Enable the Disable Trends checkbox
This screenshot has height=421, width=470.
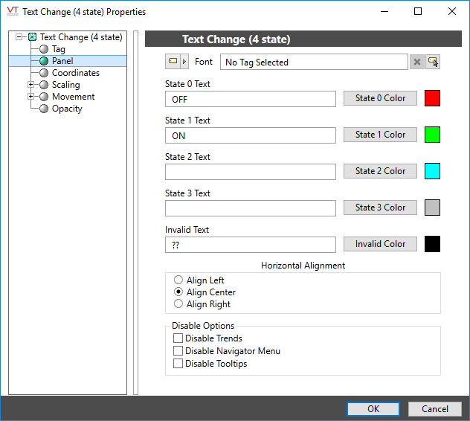pos(178,338)
